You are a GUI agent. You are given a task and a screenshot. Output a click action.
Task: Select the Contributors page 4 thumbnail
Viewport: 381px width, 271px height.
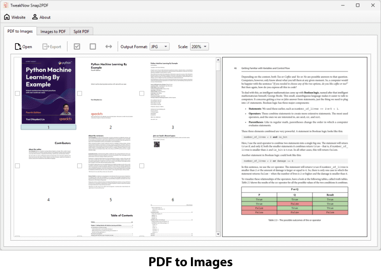(x=49, y=163)
